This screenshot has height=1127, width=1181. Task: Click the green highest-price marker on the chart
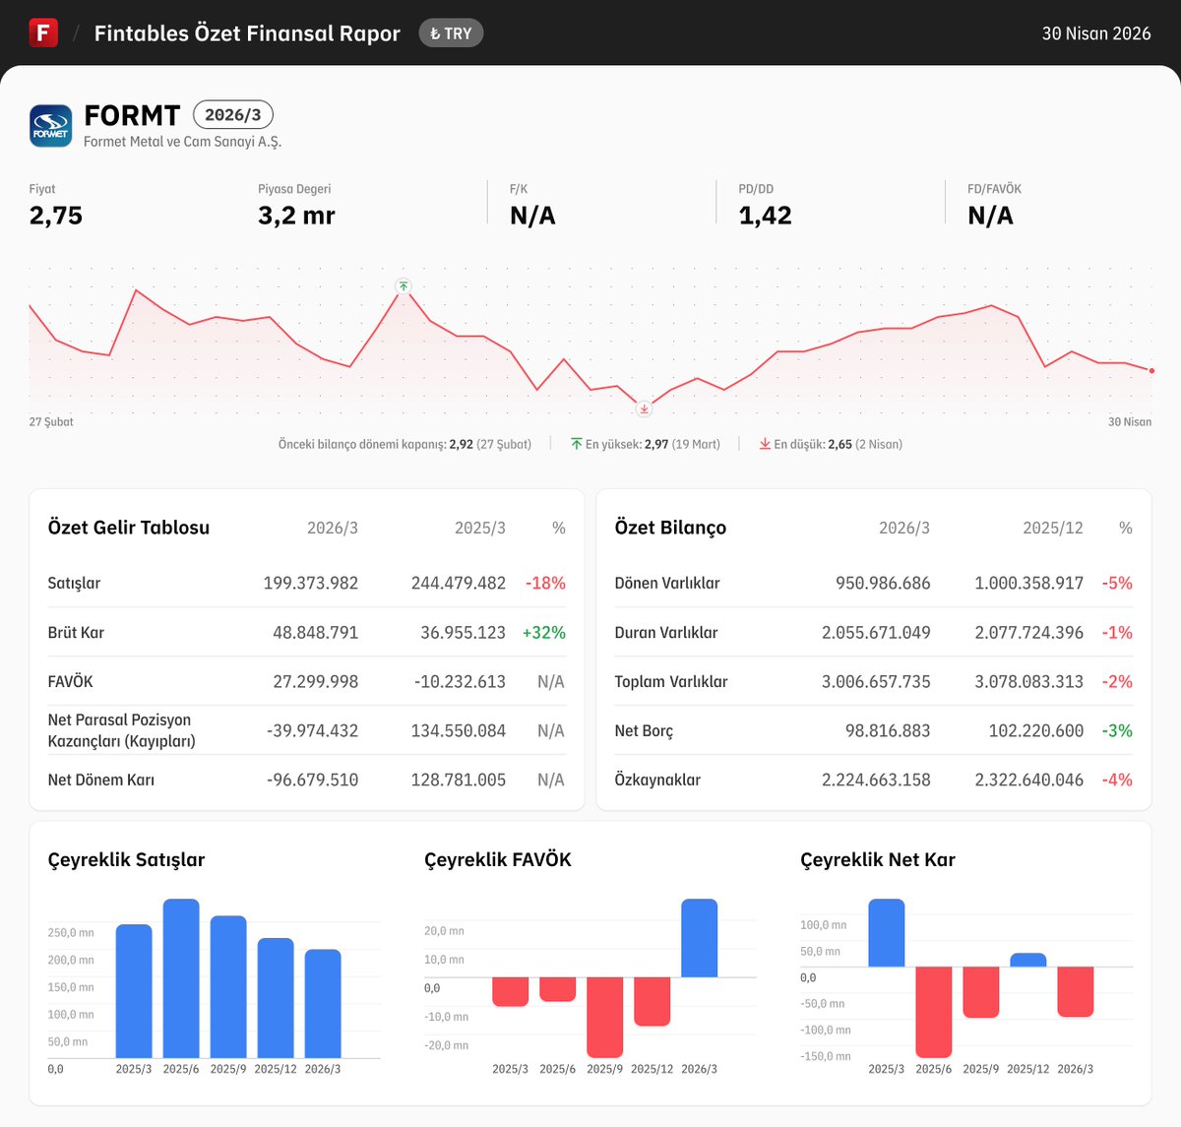[403, 286]
